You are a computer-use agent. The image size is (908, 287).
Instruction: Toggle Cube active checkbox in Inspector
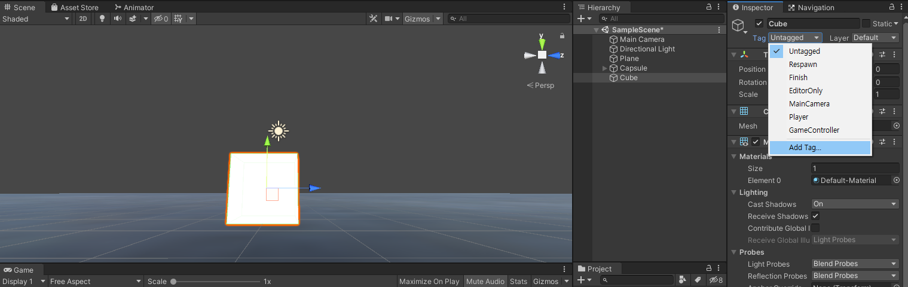[759, 23]
